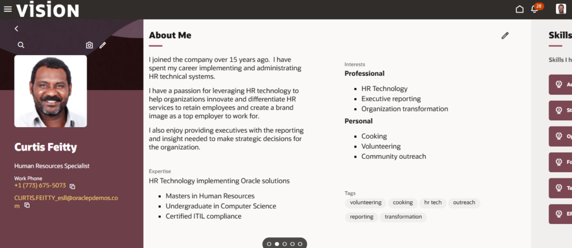The width and height of the screenshot is (572, 248).
Task: Select the third carousel page dot
Action: point(284,244)
